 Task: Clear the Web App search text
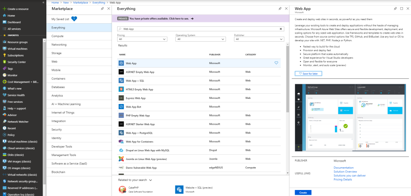click(x=281, y=29)
